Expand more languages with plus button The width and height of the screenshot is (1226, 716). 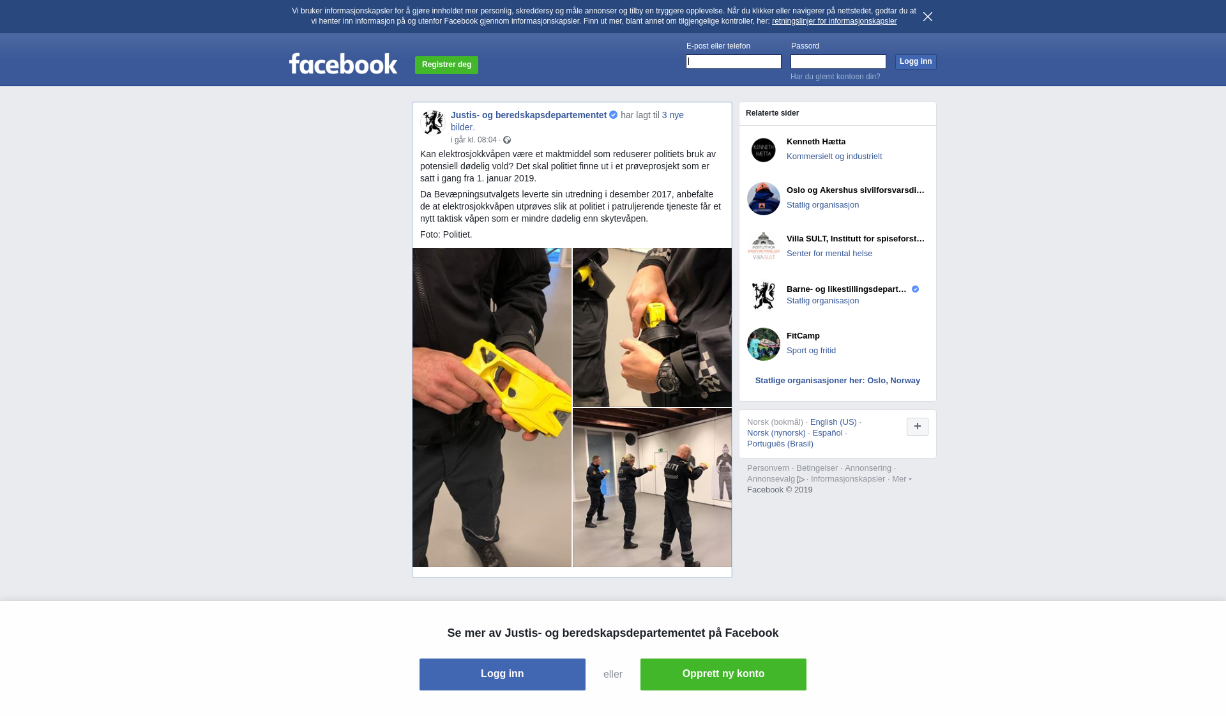(918, 427)
